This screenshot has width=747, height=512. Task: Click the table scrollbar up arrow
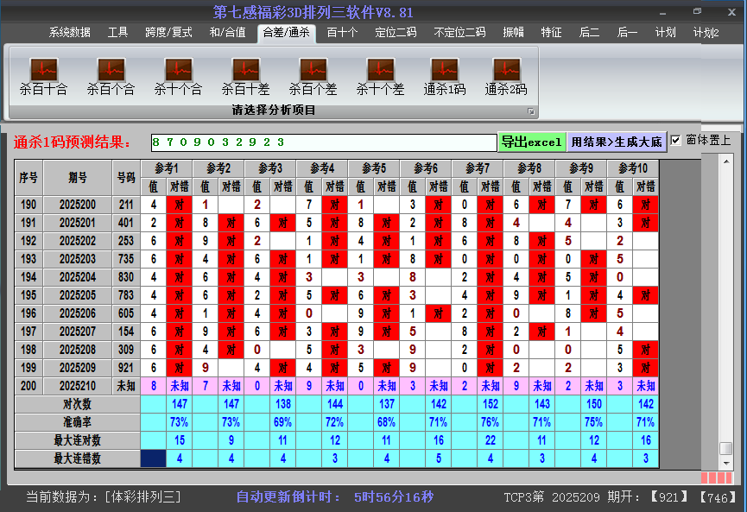726,161
